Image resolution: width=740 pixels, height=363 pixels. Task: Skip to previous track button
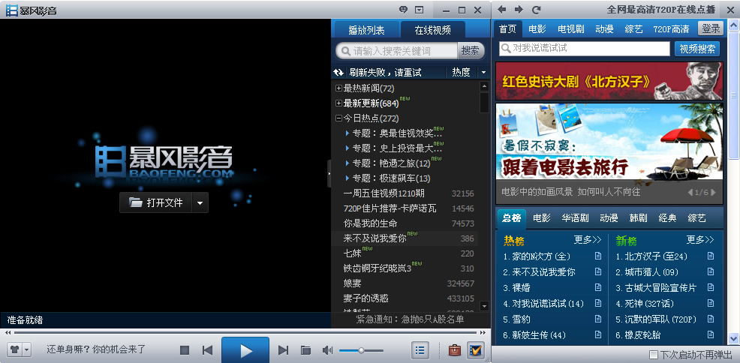pos(207,350)
